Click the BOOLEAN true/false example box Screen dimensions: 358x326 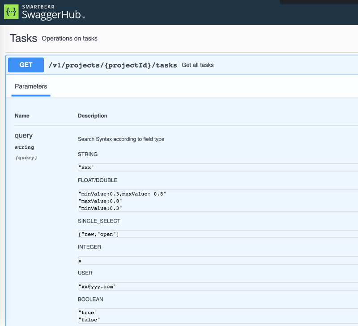[x=217, y=316]
